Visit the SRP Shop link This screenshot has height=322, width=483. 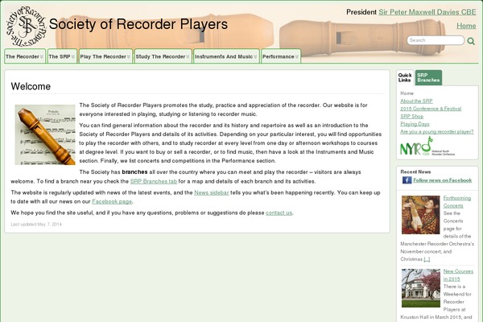pyautogui.click(x=412, y=117)
